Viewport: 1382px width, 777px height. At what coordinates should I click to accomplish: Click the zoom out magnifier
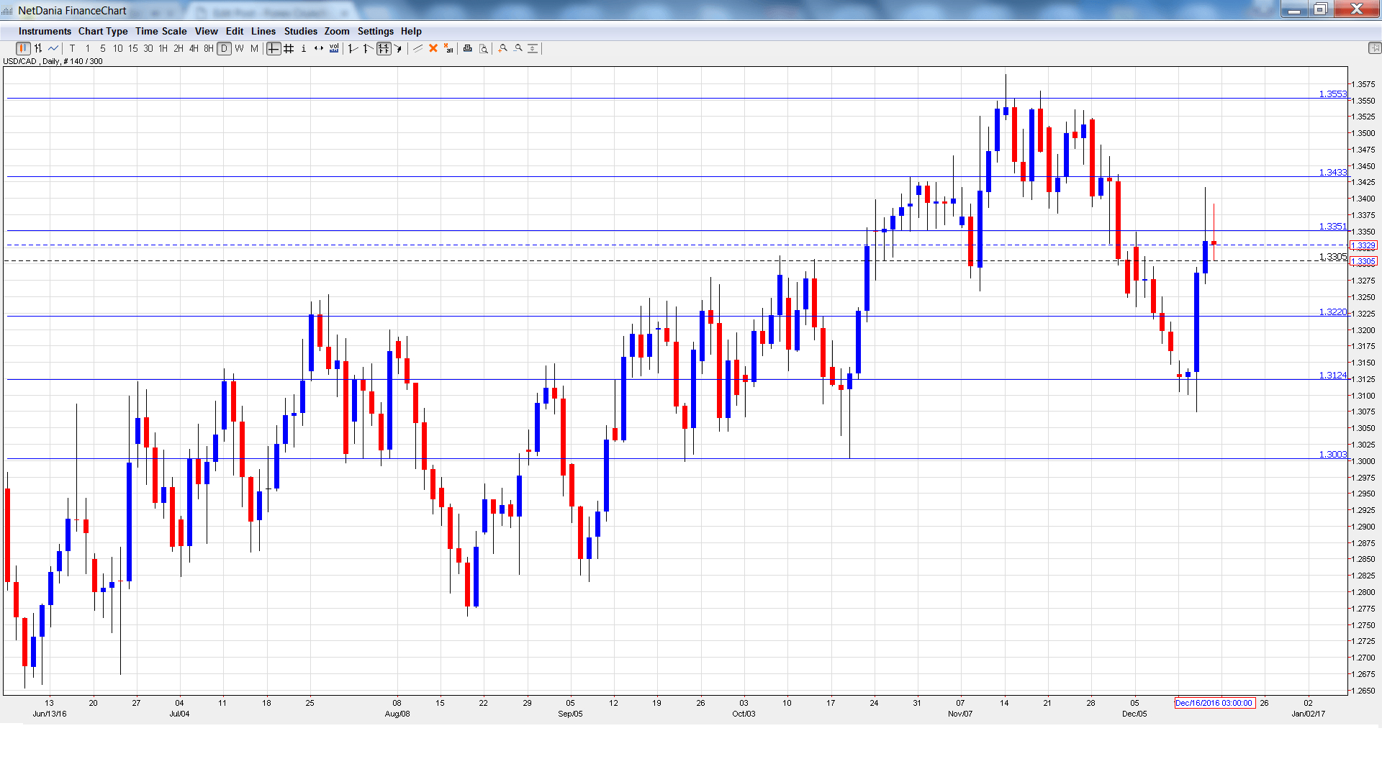518,48
